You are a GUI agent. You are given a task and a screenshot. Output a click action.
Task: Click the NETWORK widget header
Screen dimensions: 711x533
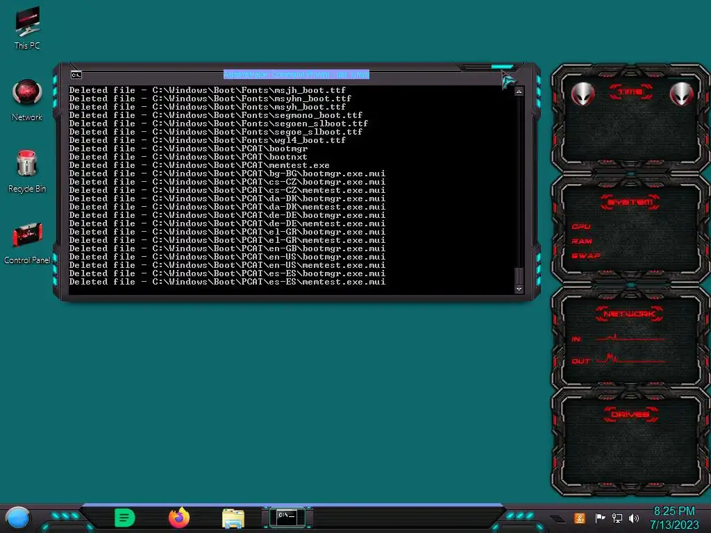629,314
